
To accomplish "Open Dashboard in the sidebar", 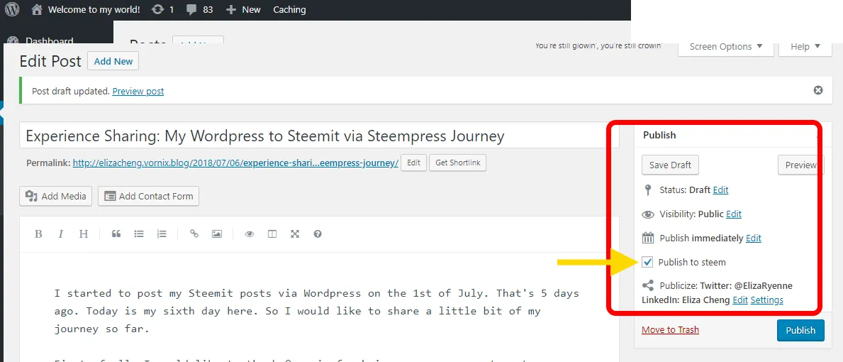I will [50, 40].
